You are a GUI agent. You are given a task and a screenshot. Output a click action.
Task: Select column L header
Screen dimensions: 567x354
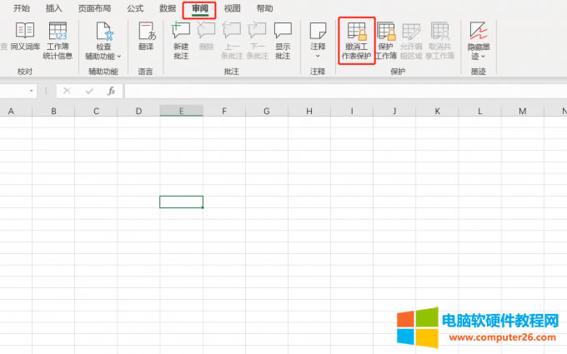479,111
